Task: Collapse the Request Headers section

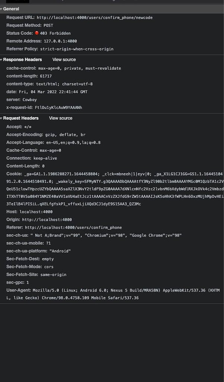Action: 19,118
